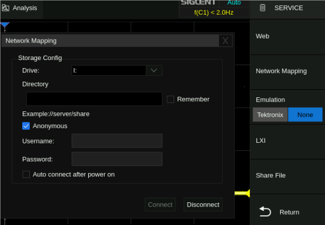Uncheck the Anonymous checkbox
This screenshot has width=325, height=225.
[x=26, y=126]
